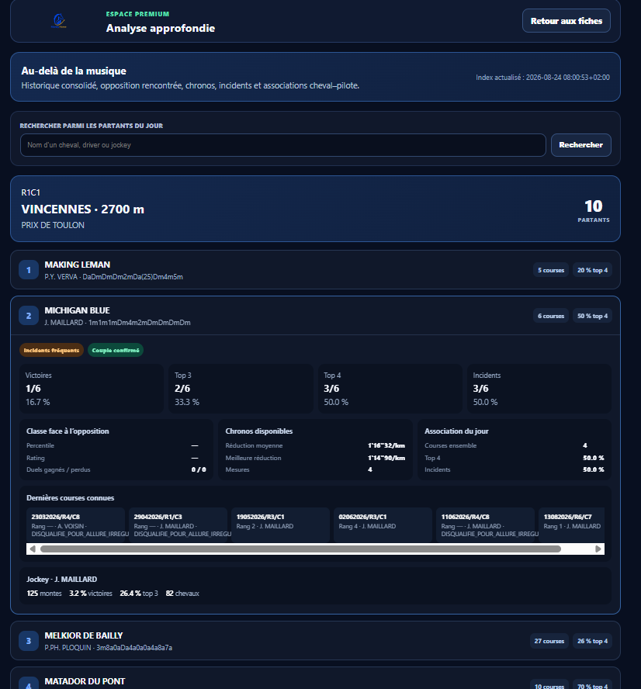
Task: Collapse the MICHIGAN BLUE runner card
Action: 315,316
